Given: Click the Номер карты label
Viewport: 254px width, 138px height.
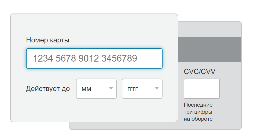Looking at the screenshot, I should pos(48,40).
